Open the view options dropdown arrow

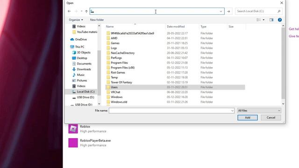click(x=263, y=20)
